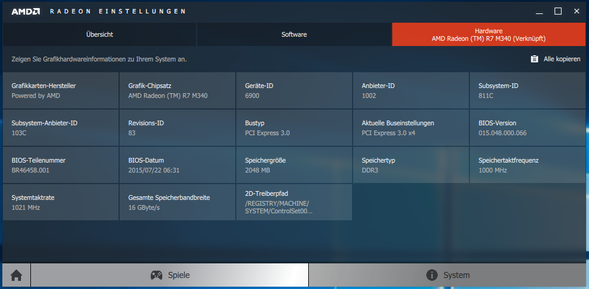Viewport: 589px width, 289px height.
Task: Click the value 'PCI Express 3.0 x4'
Action: (x=388, y=133)
